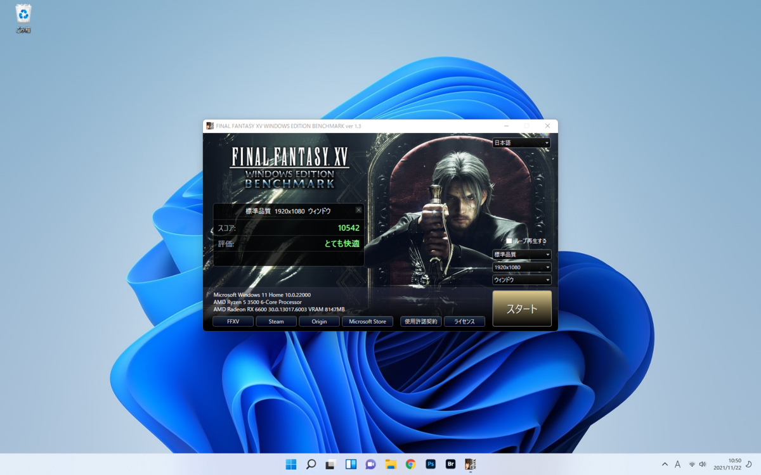Open Teams Chat taskbar icon

pos(370,464)
